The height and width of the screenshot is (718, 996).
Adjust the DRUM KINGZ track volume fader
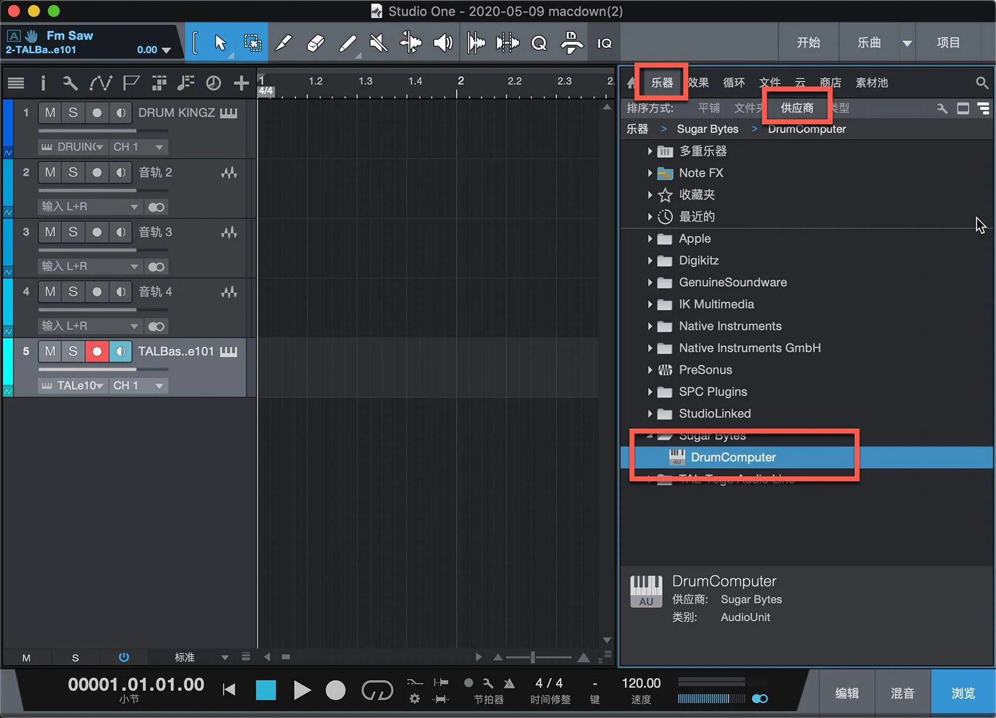103,130
